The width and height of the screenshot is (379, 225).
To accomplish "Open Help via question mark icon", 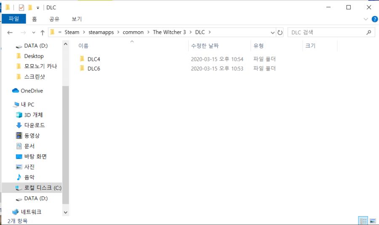I will click(374, 19).
